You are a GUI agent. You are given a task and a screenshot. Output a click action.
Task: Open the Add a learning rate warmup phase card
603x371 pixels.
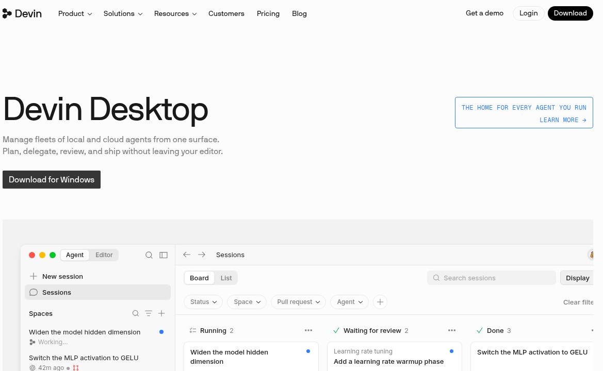tap(394, 357)
